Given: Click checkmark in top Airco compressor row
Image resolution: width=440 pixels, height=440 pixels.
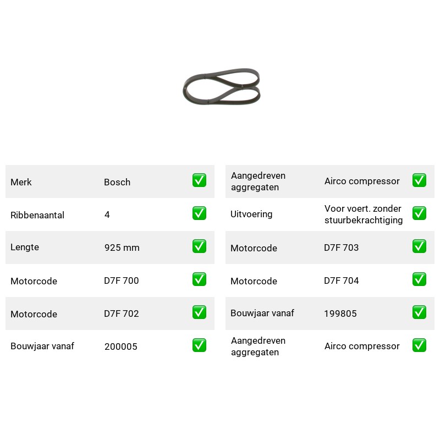Looking at the screenshot, I should pyautogui.click(x=419, y=180).
